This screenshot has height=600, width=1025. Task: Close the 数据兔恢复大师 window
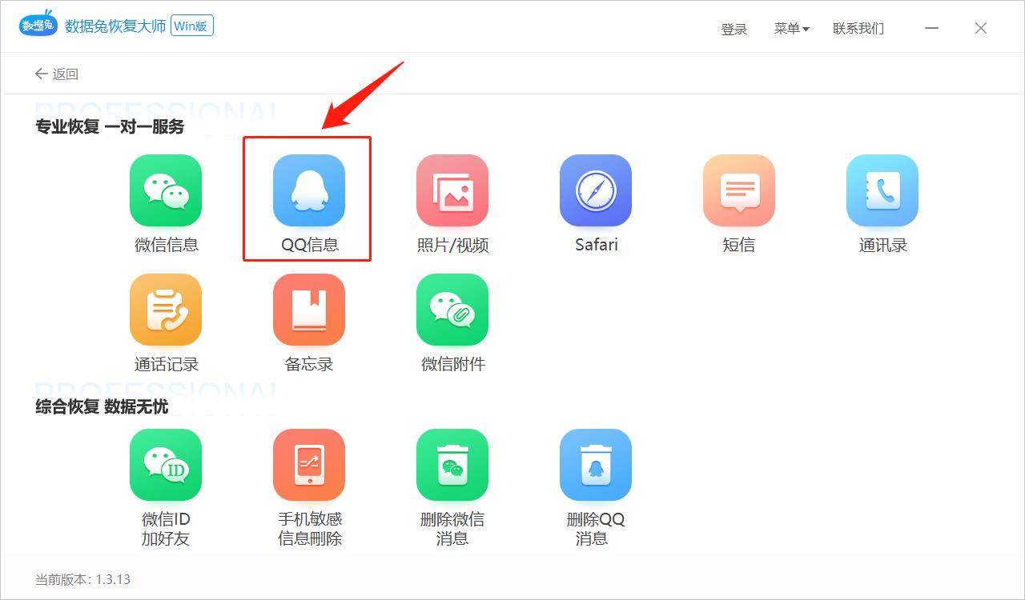click(x=981, y=28)
